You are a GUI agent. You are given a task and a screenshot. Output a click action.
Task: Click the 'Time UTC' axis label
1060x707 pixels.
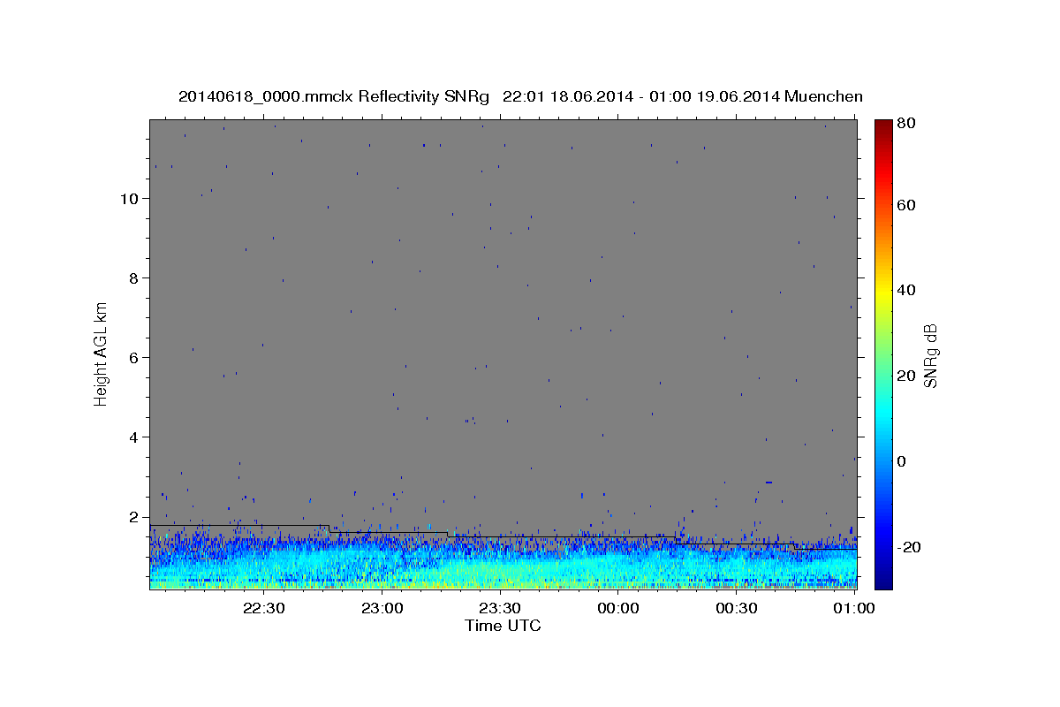coord(503,626)
